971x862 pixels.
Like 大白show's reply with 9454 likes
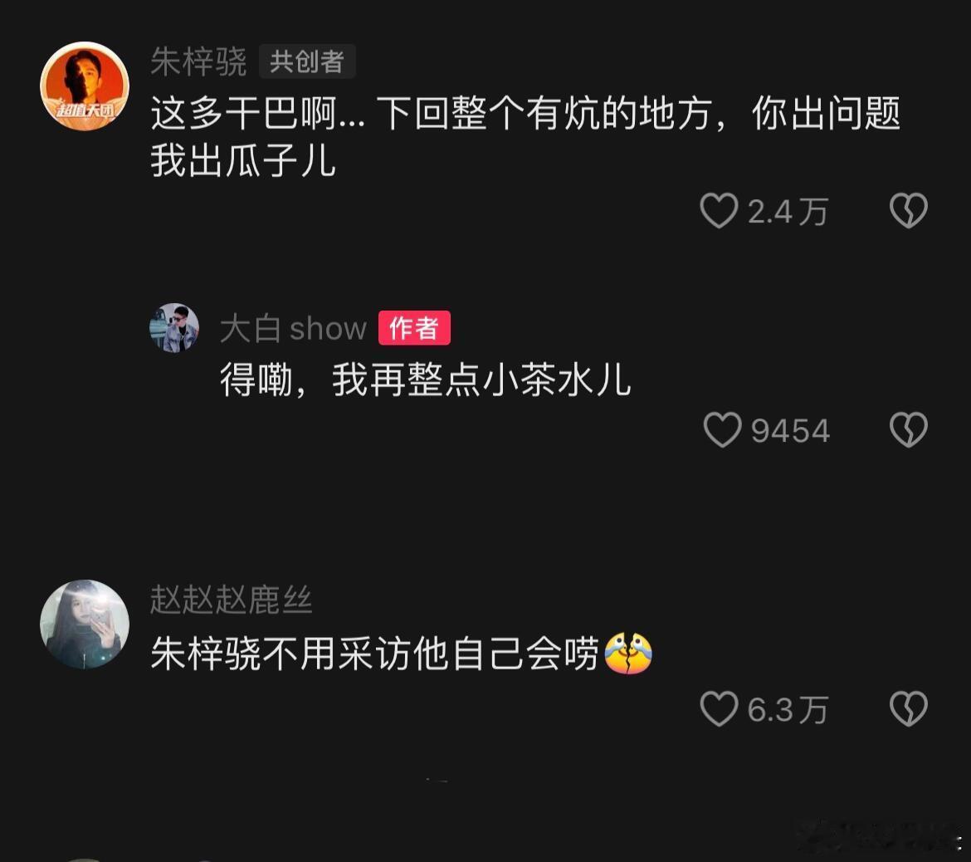[722, 429]
